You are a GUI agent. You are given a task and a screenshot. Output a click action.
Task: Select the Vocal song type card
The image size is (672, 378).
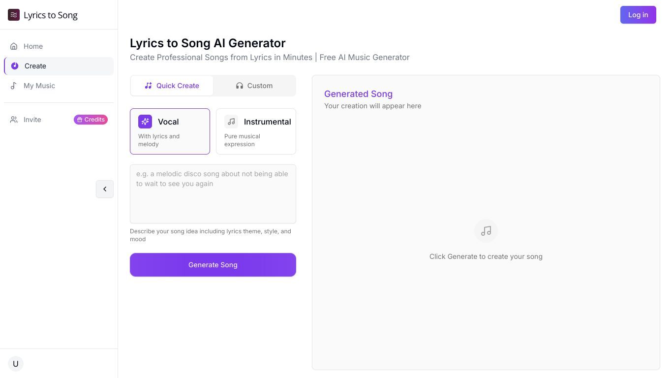click(x=170, y=131)
